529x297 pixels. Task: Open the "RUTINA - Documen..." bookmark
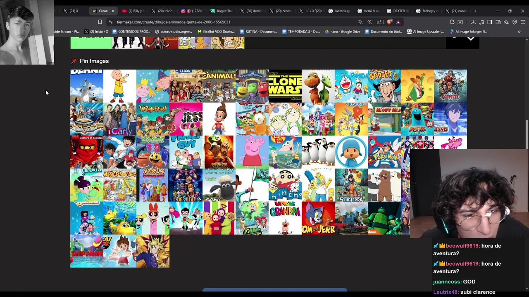tap(258, 31)
